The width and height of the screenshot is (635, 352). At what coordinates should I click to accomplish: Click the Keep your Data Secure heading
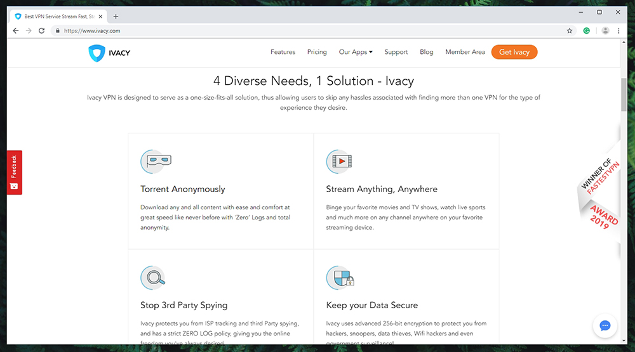(371, 306)
